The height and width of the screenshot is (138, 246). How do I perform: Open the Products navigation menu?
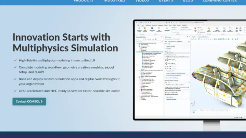click(83, 1)
